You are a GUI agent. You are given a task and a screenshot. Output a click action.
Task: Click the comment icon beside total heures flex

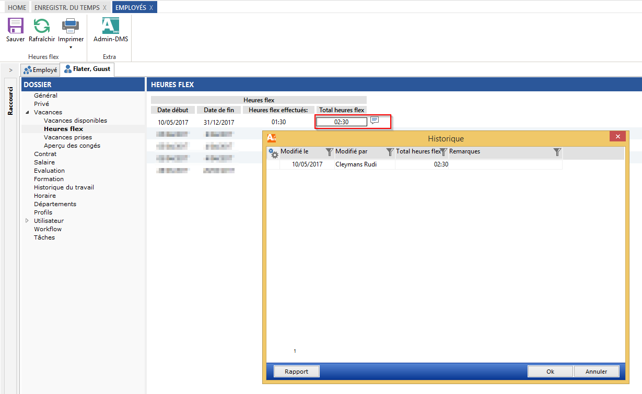tap(375, 121)
